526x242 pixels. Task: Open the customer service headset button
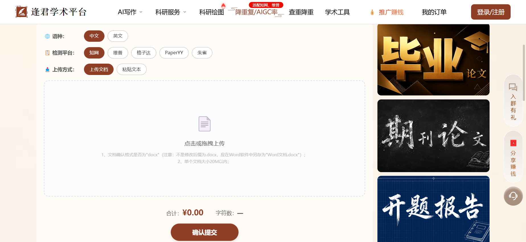coord(513,196)
